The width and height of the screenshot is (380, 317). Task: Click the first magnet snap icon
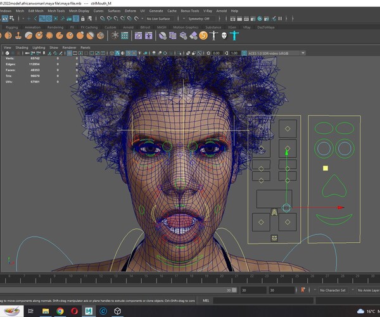pos(103,18)
